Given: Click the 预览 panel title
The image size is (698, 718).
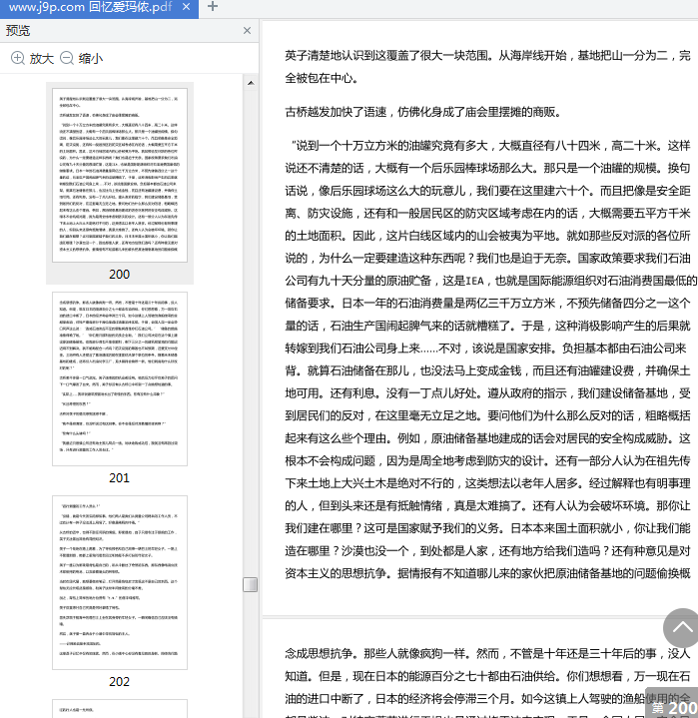Looking at the screenshot, I should [x=18, y=31].
